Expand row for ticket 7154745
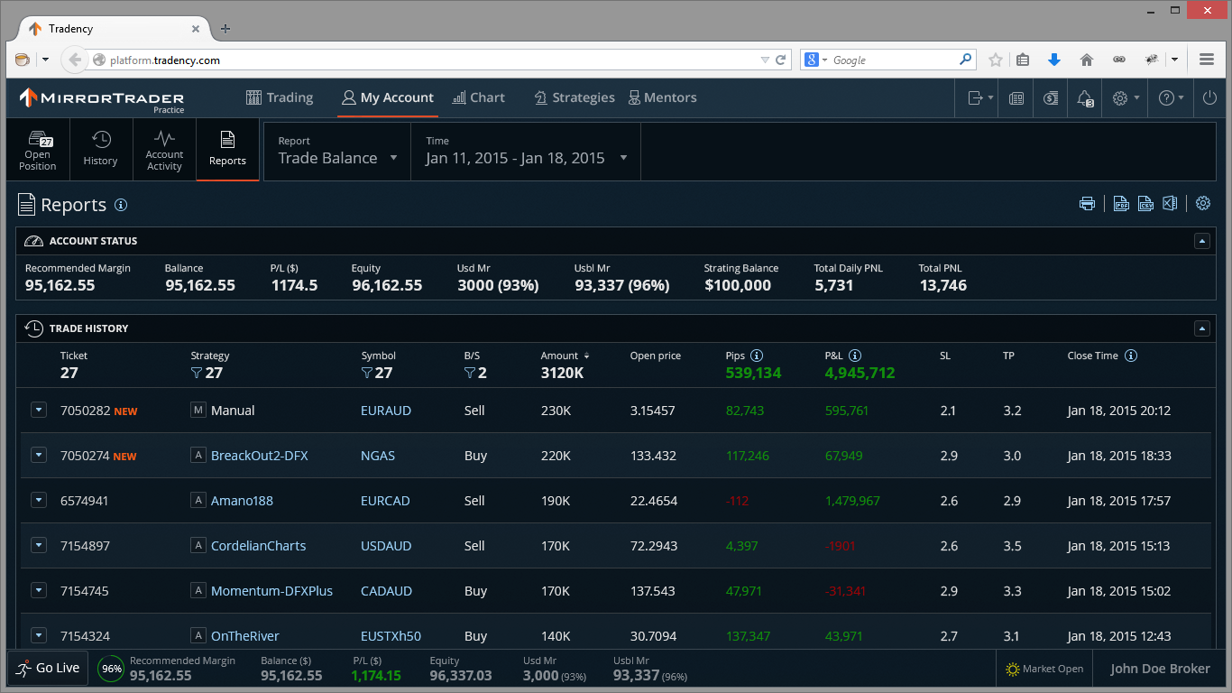Image resolution: width=1232 pixels, height=693 pixels. [x=39, y=591]
